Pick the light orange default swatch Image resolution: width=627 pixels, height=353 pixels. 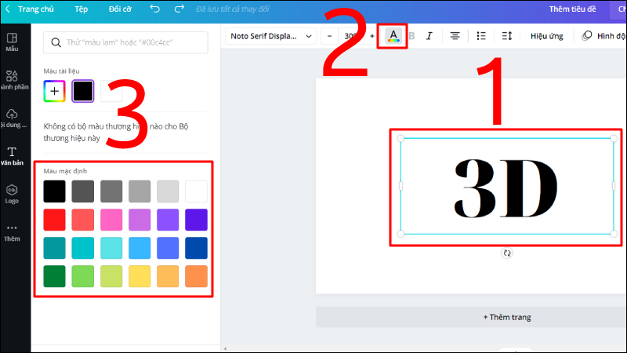(168, 276)
